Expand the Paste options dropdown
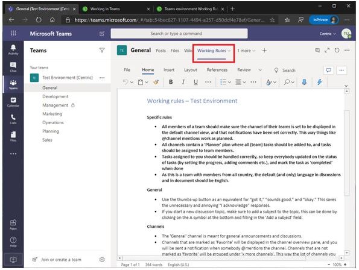Image resolution: width=359 pixels, height=270 pixels. pyautogui.click(x=147, y=82)
